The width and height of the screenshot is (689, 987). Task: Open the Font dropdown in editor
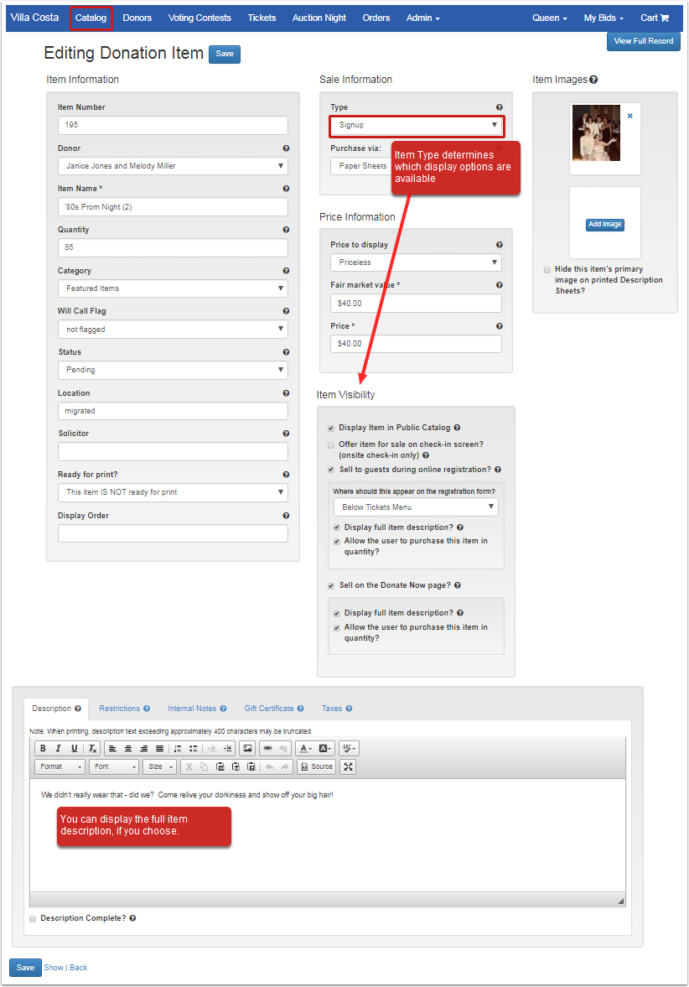coord(114,766)
